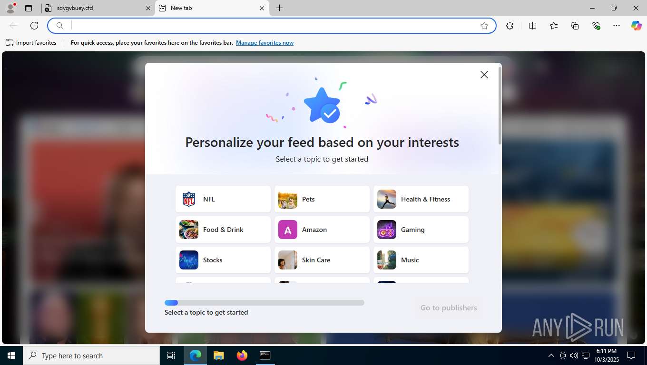Focus the address bar input
This screenshot has width=647, height=365.
pyautogui.click(x=272, y=26)
